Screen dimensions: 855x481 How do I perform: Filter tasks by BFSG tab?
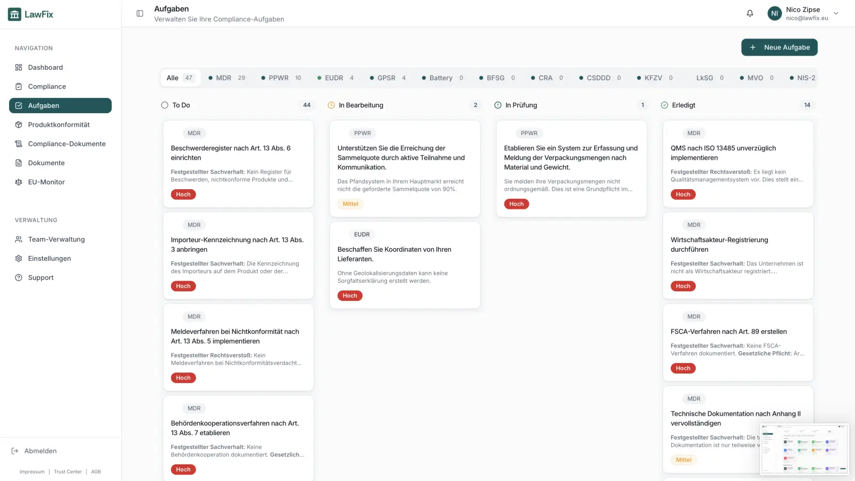pyautogui.click(x=497, y=78)
